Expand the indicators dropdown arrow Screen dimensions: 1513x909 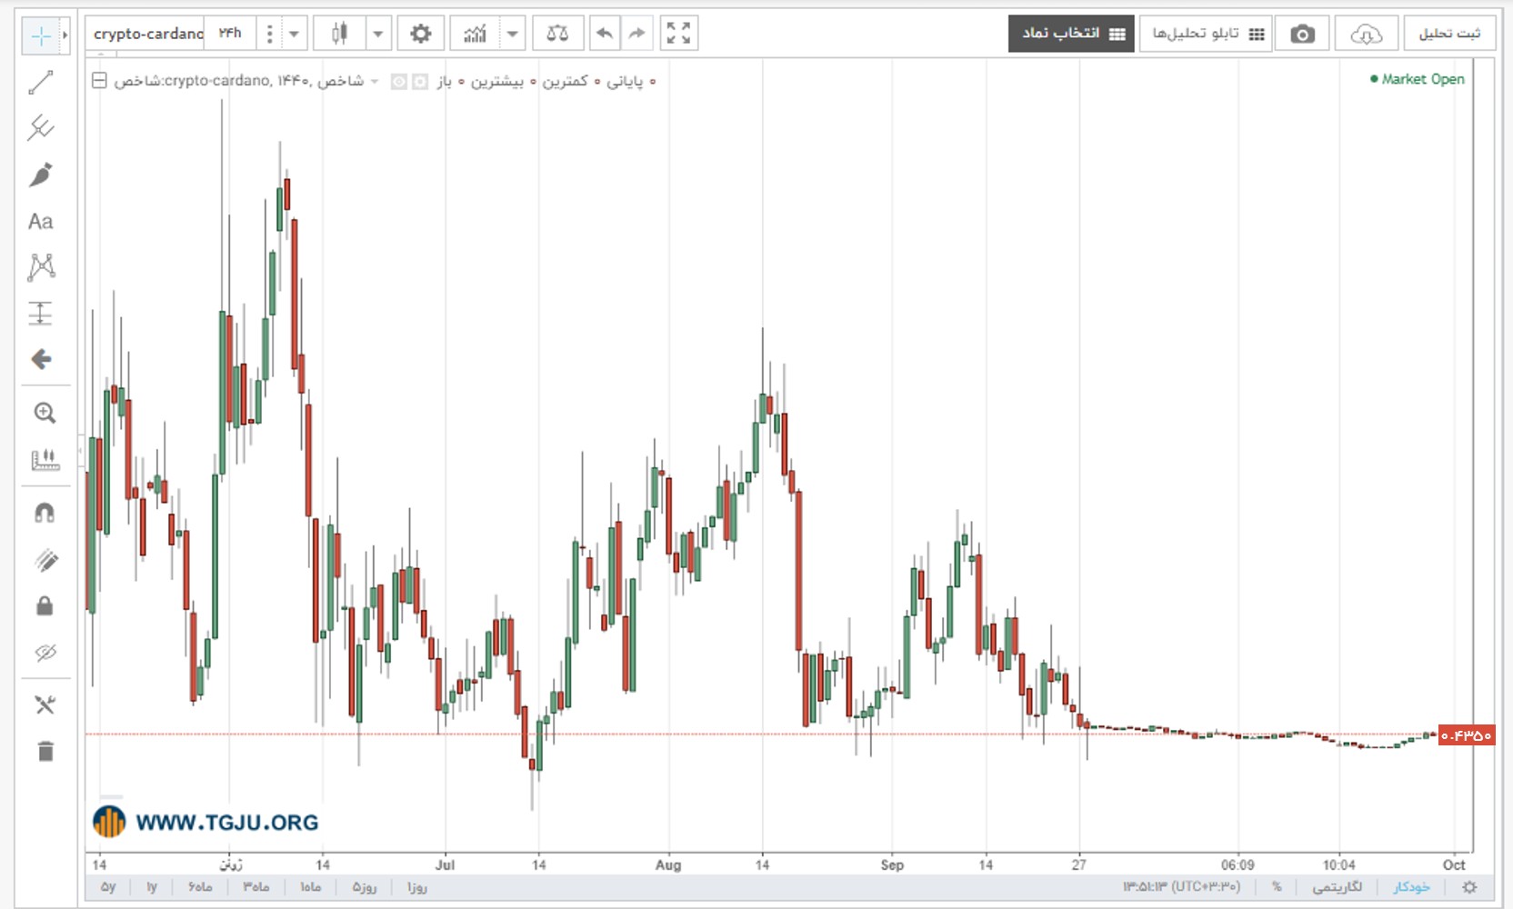point(513,34)
